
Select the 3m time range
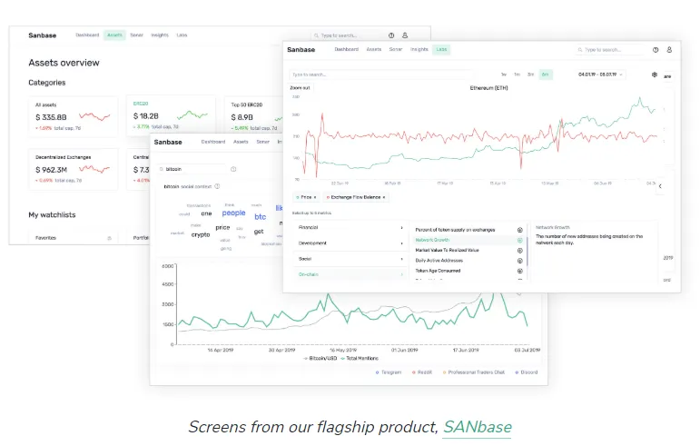pyautogui.click(x=531, y=74)
